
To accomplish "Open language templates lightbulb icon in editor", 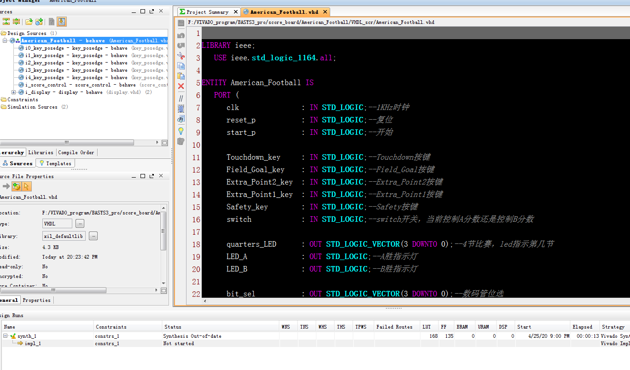I will coord(181,131).
